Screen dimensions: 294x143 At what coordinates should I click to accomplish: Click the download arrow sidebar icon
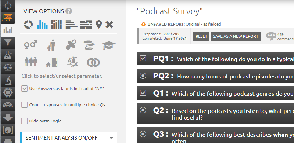pos(8,117)
